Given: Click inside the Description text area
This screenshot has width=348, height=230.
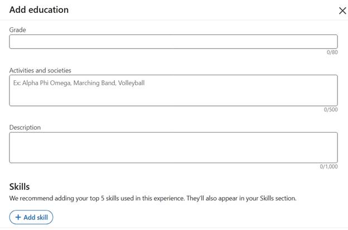Looking at the screenshot, I should tap(173, 148).
